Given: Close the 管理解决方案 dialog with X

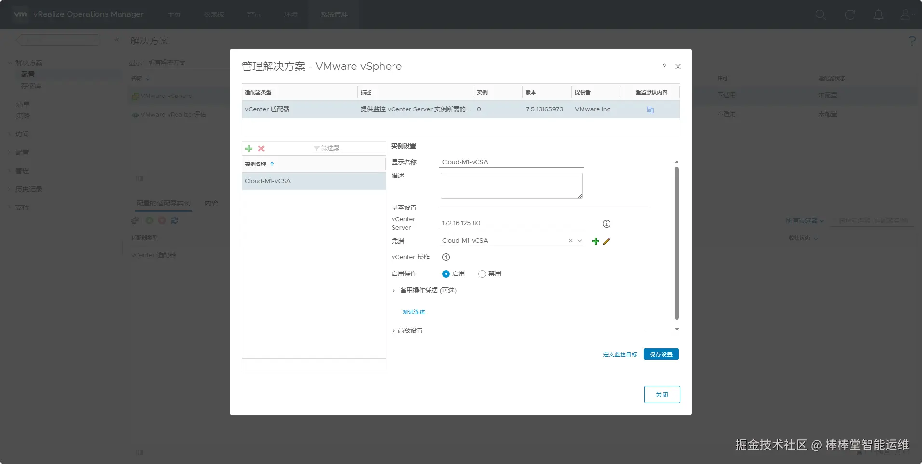Looking at the screenshot, I should coord(678,67).
